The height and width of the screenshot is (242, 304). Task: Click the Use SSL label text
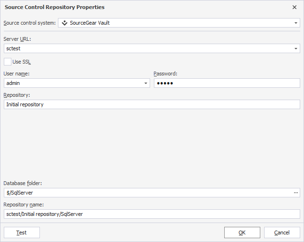click(21, 62)
